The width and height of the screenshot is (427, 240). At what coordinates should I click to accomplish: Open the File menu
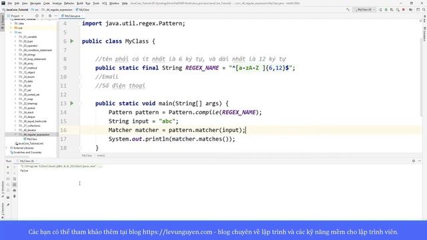tap(9, 3)
